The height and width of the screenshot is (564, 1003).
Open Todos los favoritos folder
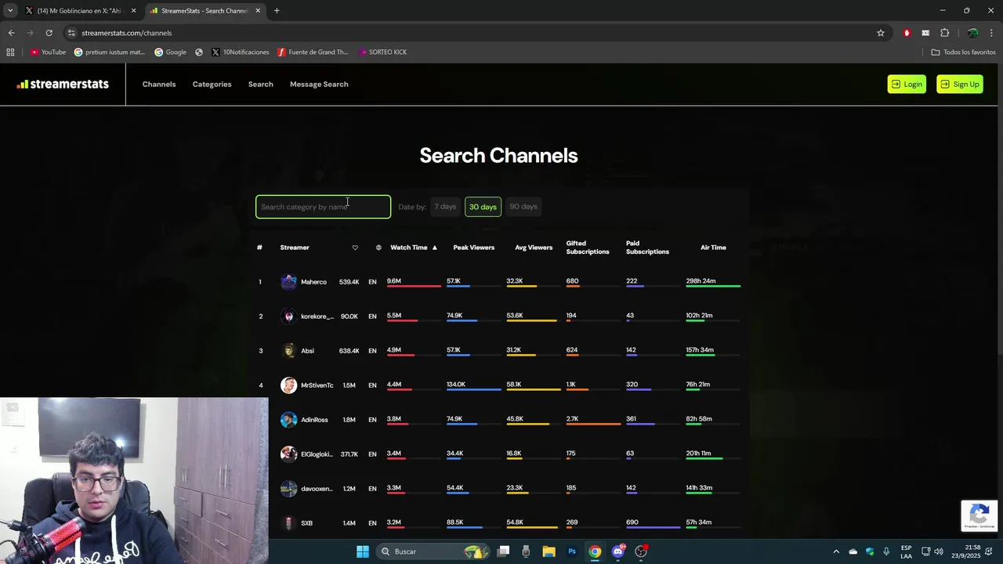tap(963, 52)
